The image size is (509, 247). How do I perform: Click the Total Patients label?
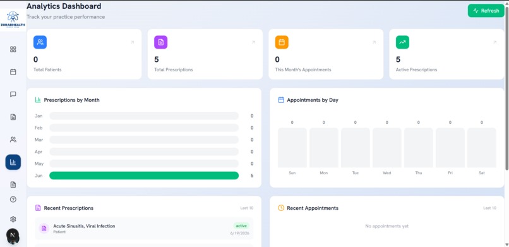click(47, 69)
